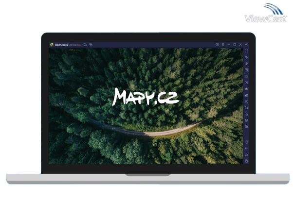Enter full screen mode from sidebar
Screen dimensions: 293x201
click(x=246, y=51)
